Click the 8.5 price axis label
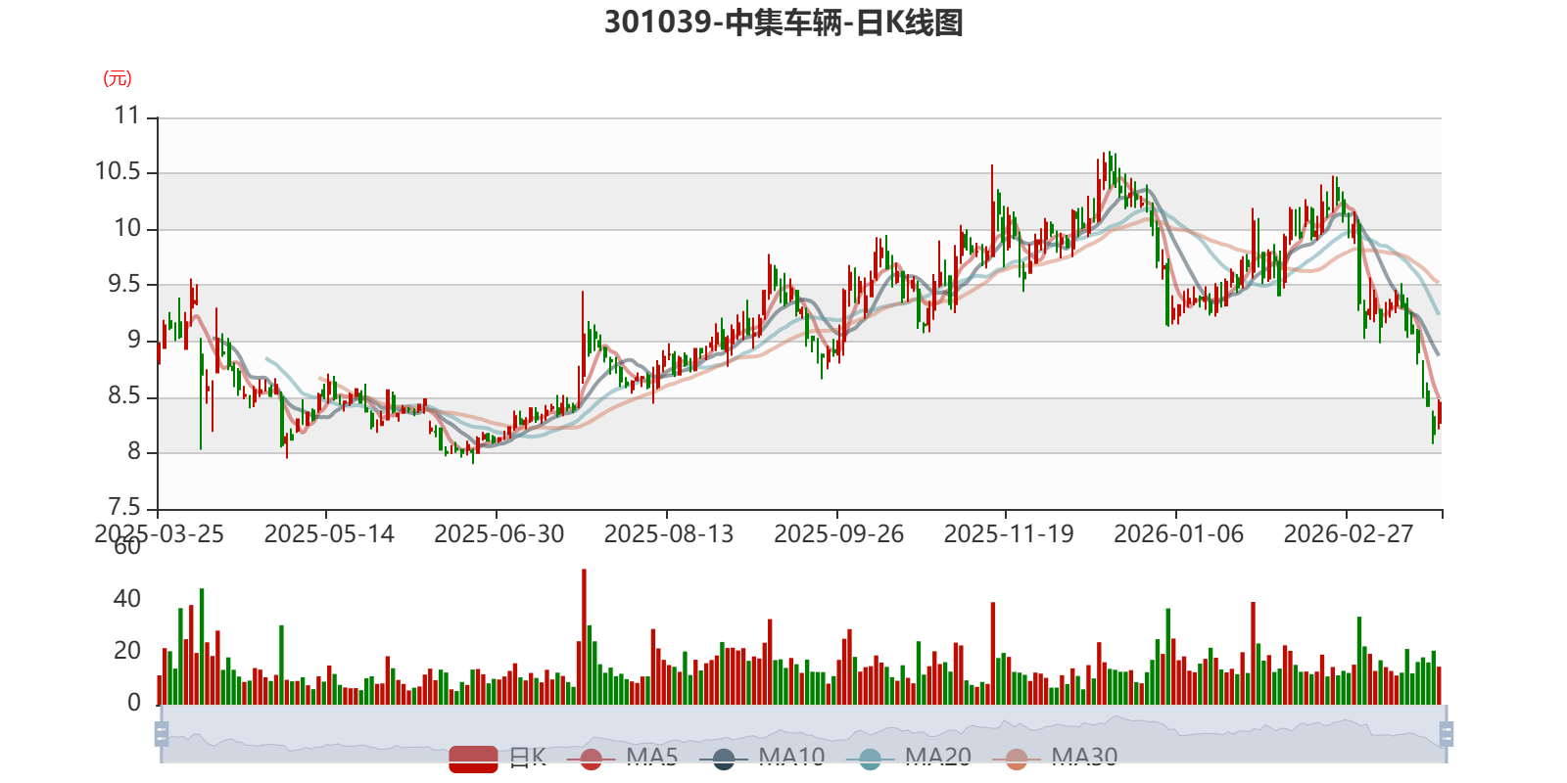 124,396
